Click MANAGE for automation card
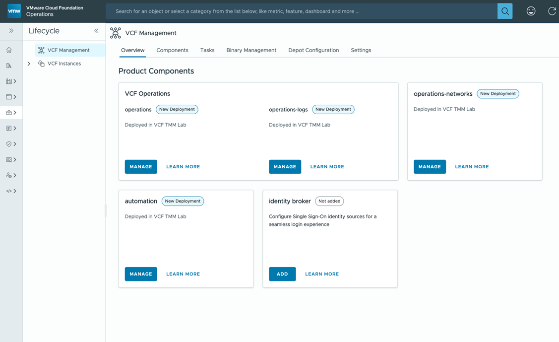This screenshot has width=559, height=342. (141, 274)
